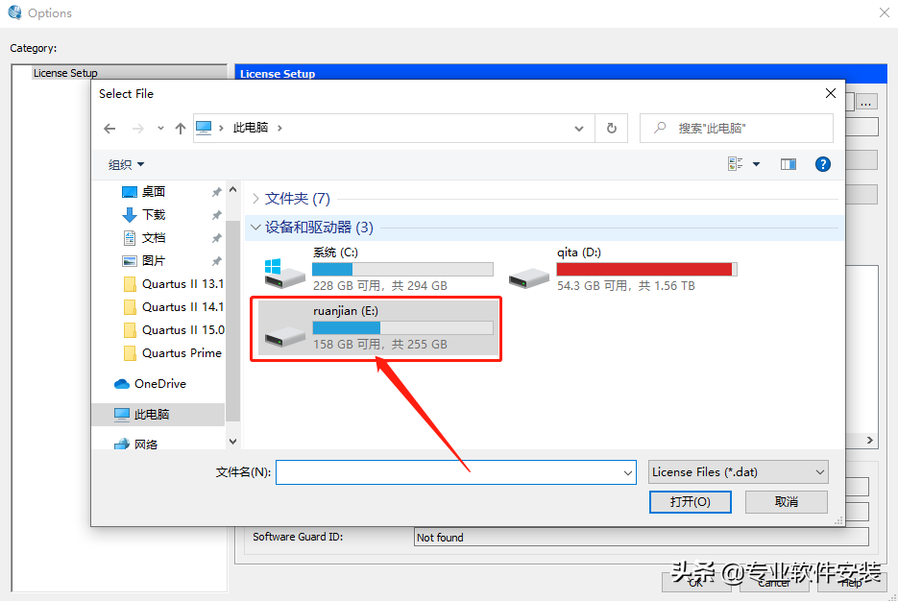
Task: Click the pin icon beside 图片
Action: click(x=216, y=261)
